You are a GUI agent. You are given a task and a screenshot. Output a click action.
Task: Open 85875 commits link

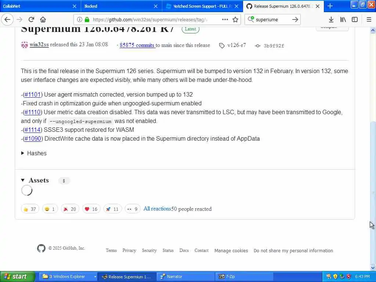click(137, 45)
